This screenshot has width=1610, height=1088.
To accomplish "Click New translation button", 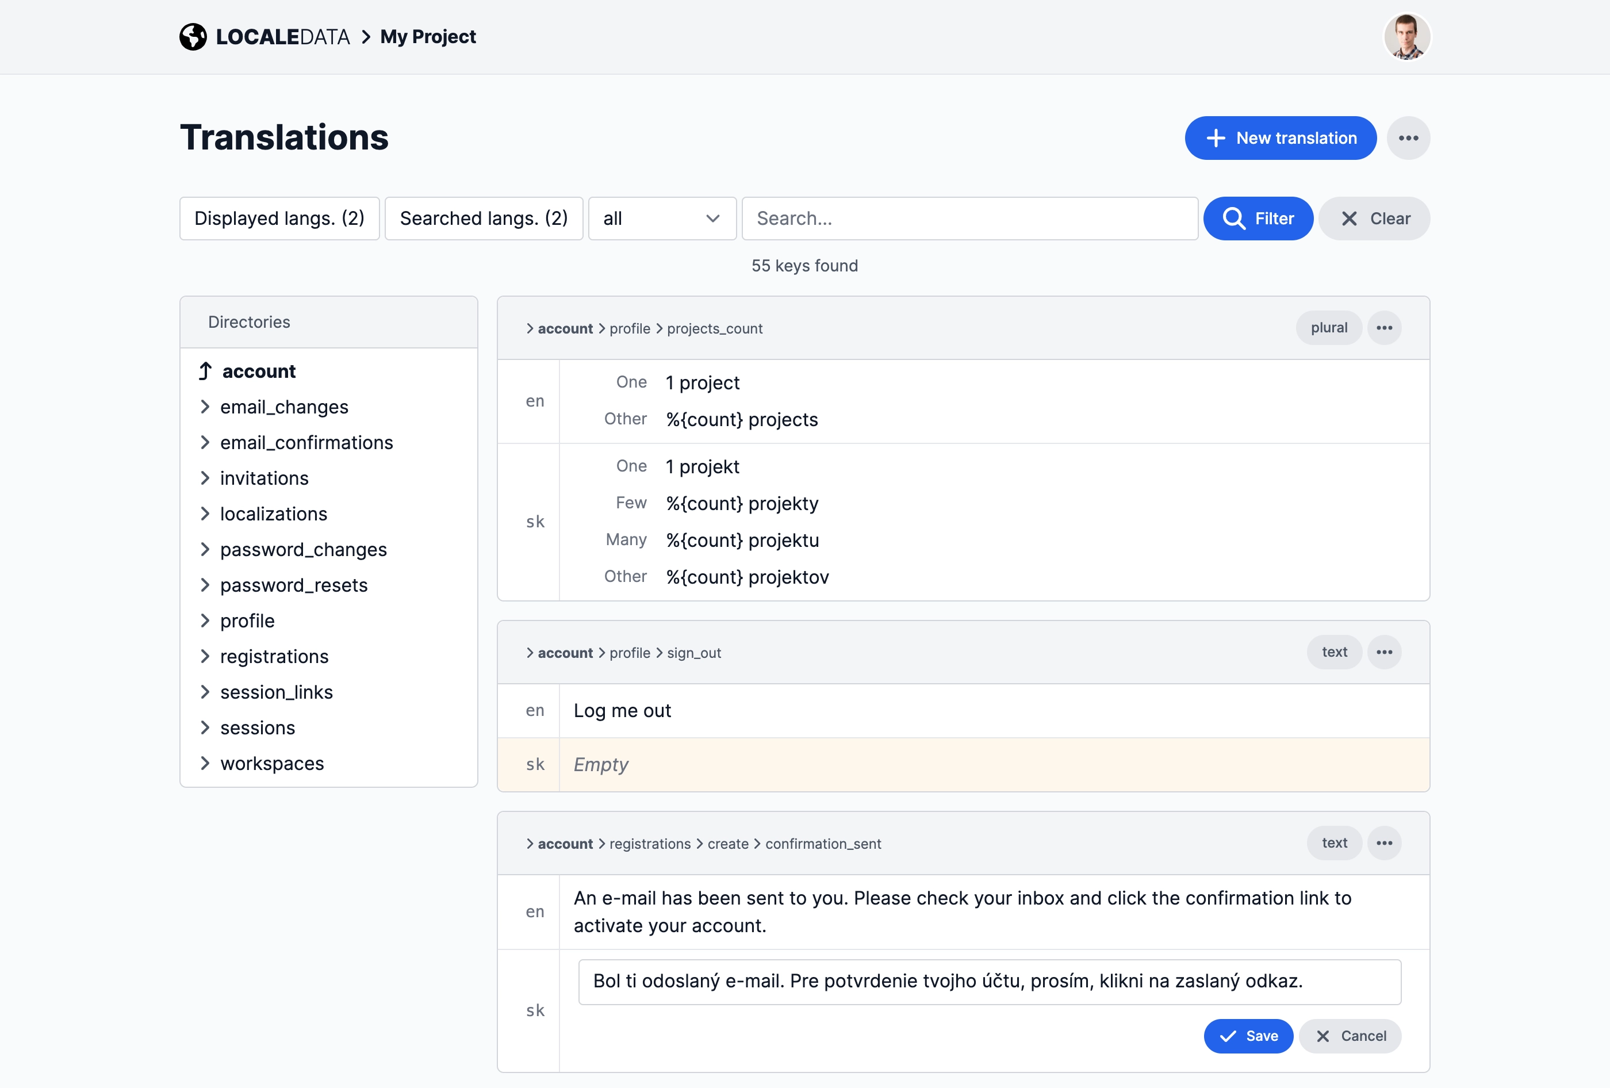I will [1281, 137].
